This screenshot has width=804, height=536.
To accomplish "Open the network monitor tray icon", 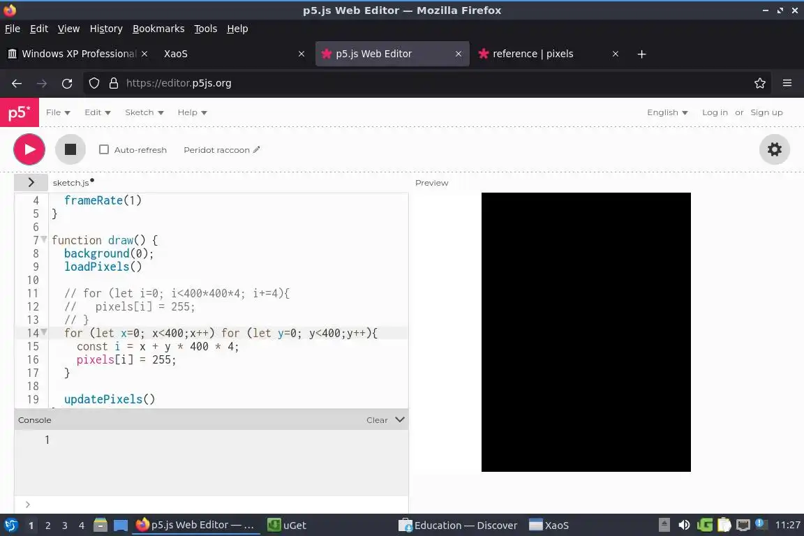I will (x=743, y=525).
